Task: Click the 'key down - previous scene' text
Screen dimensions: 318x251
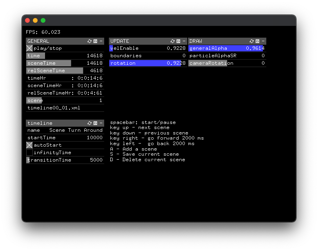Action: (x=149, y=133)
